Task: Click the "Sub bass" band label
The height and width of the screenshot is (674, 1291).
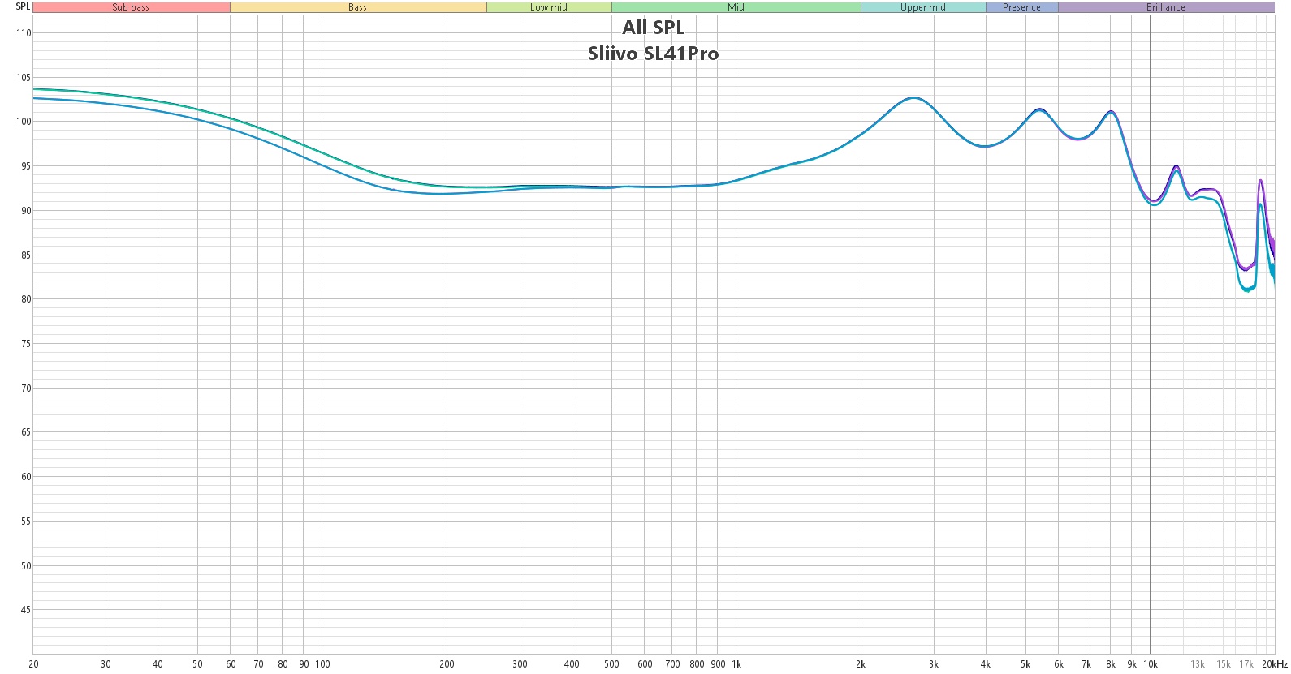Action: [131, 7]
